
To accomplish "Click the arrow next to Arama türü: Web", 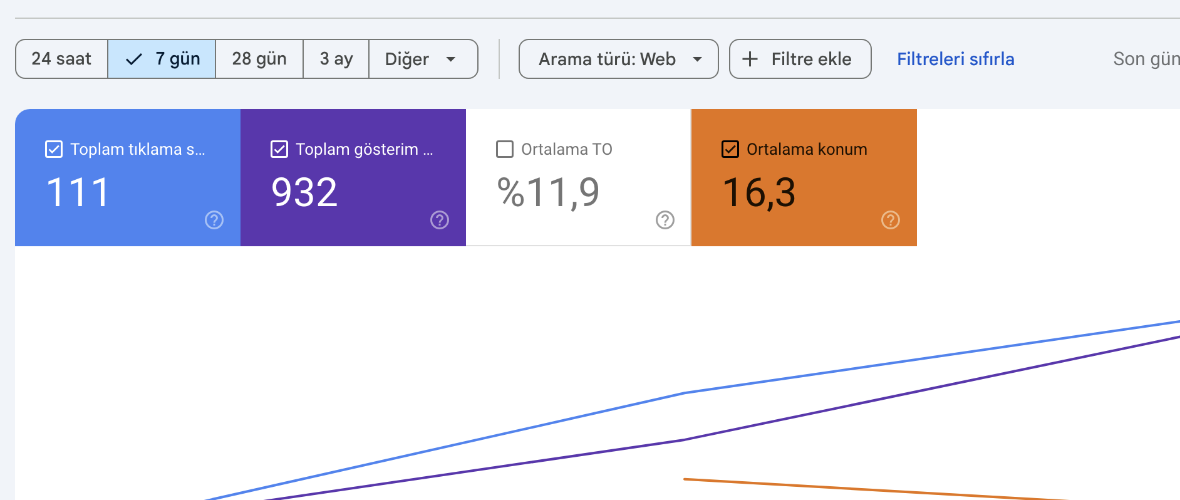I will [x=697, y=60].
